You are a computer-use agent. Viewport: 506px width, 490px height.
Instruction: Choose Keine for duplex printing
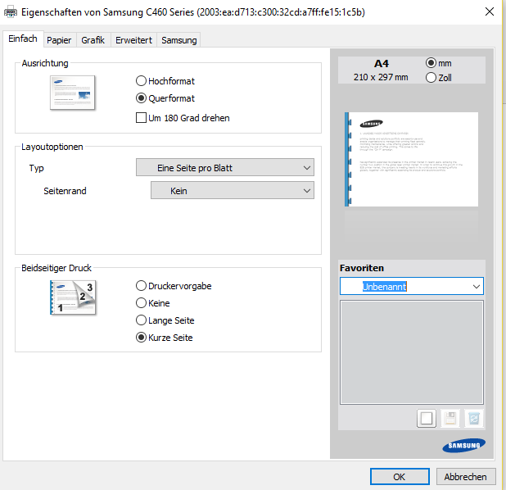[x=153, y=303]
